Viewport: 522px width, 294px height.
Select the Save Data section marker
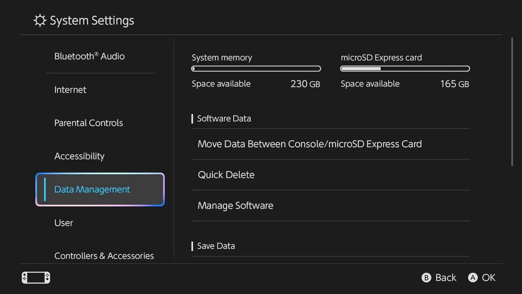click(192, 246)
